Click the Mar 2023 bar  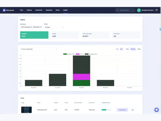coord(106,83)
